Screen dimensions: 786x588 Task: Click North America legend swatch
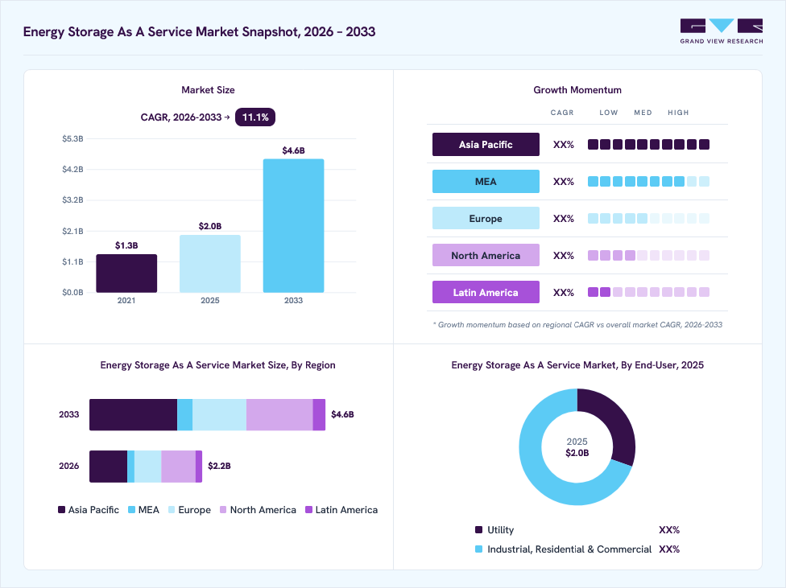pos(223,510)
